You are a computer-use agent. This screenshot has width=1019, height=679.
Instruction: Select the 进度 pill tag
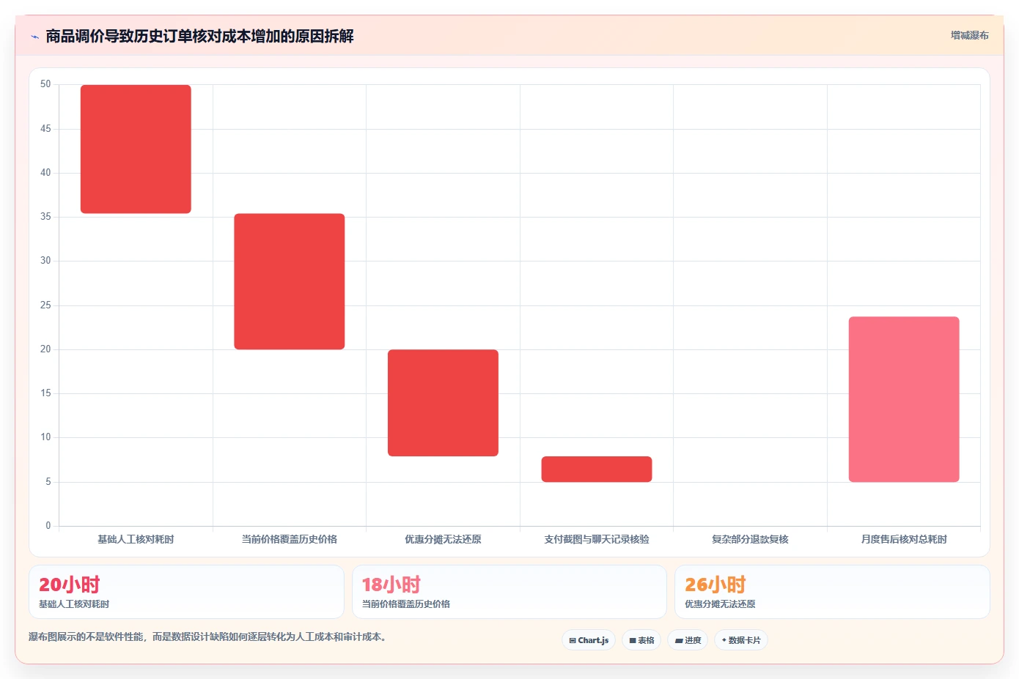pos(688,640)
